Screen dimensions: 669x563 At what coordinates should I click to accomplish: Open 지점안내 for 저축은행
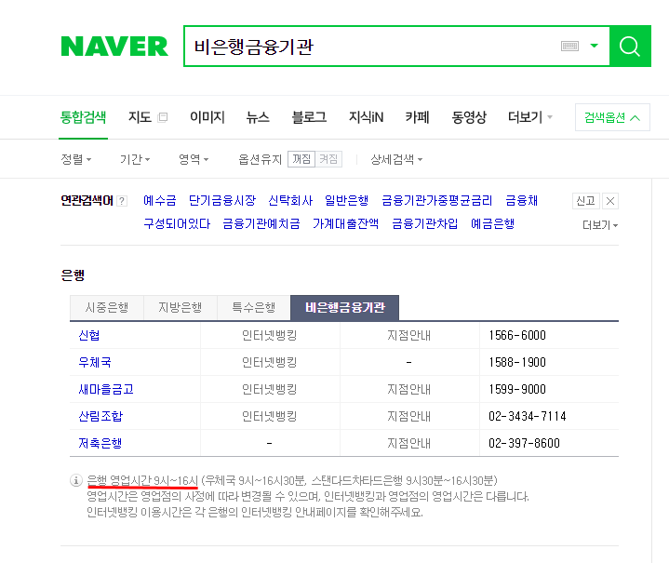click(408, 443)
